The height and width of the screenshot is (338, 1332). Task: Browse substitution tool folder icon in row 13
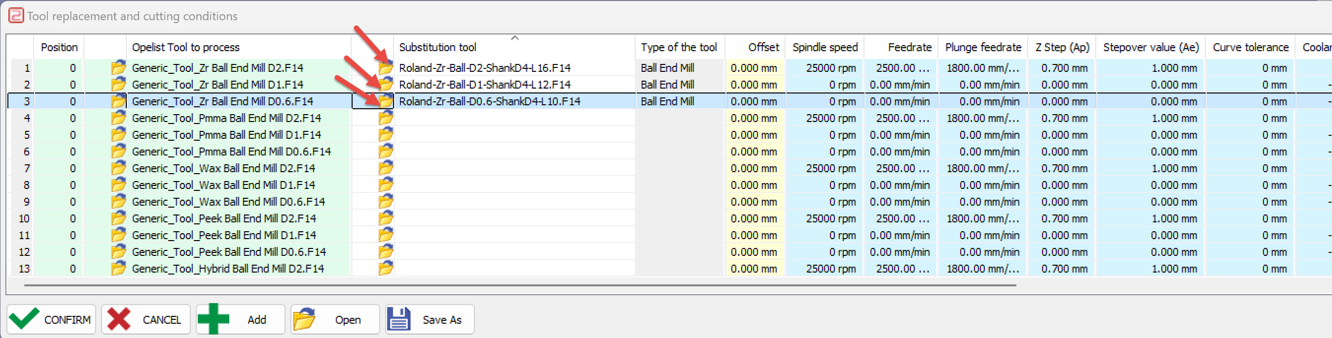click(386, 268)
